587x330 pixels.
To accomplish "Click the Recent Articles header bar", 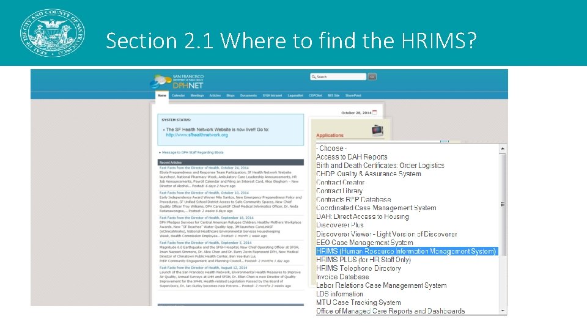I will tap(231, 163).
